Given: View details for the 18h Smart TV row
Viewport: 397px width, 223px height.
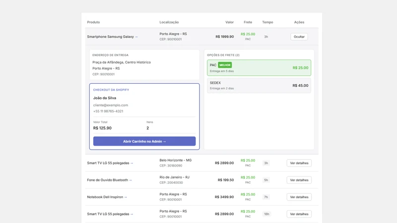Looking at the screenshot, I should click(x=299, y=214).
